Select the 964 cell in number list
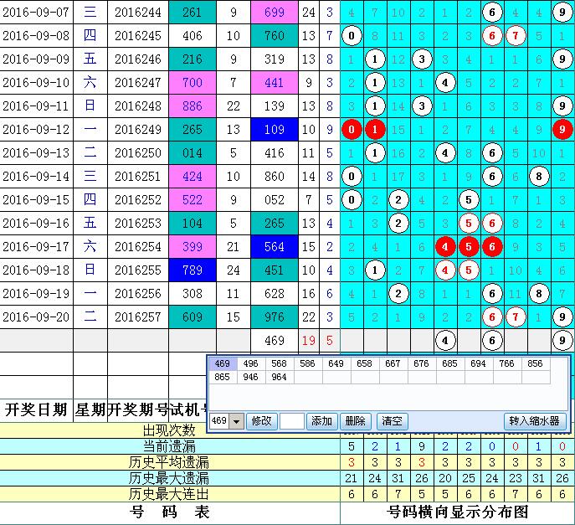575x525 pixels. 280,378
